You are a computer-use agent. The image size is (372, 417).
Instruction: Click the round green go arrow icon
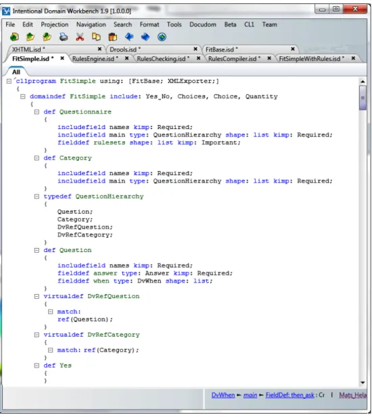(162, 37)
